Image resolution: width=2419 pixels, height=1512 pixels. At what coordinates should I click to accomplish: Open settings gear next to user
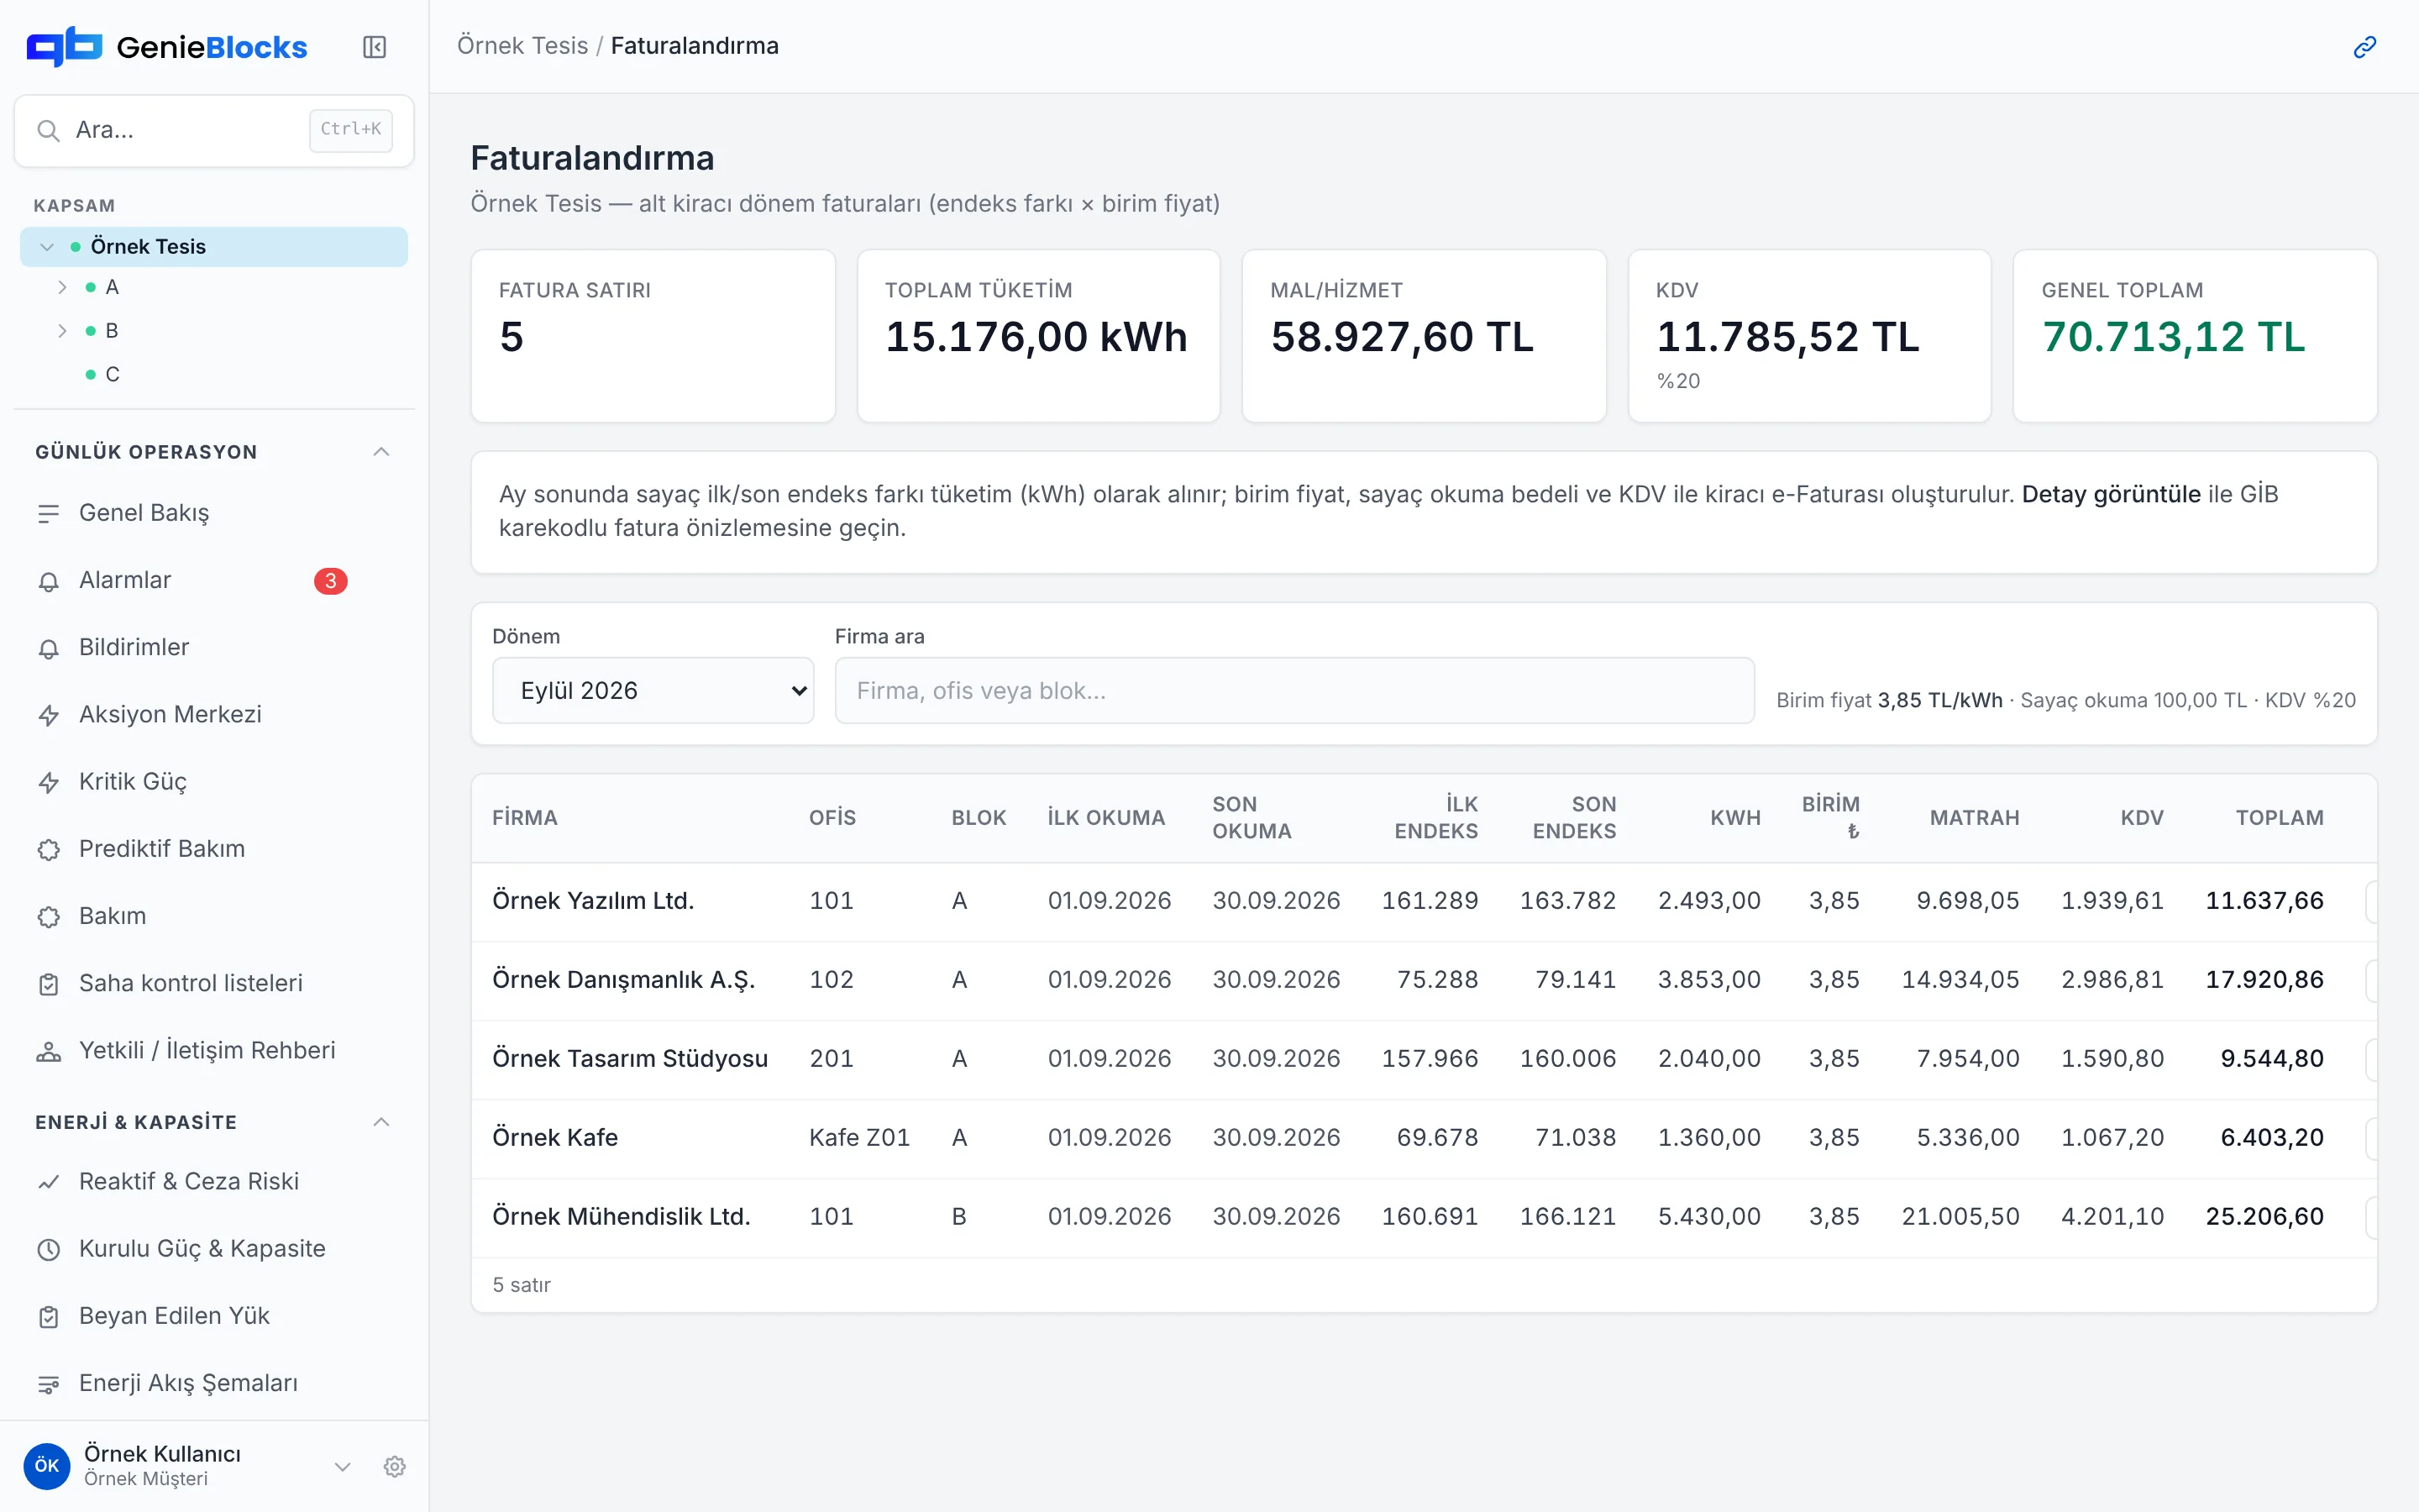click(395, 1466)
